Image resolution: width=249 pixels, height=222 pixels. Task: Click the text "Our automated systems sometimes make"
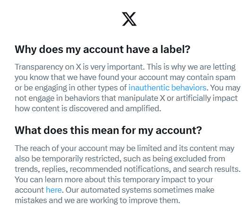pos(140,190)
